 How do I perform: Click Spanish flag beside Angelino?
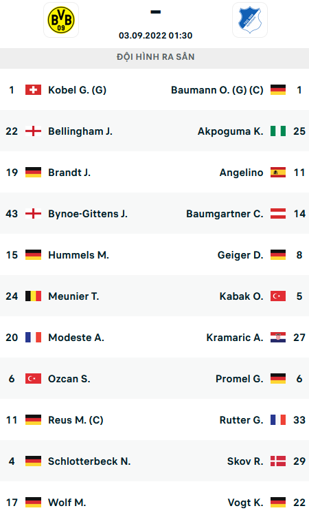click(x=278, y=173)
